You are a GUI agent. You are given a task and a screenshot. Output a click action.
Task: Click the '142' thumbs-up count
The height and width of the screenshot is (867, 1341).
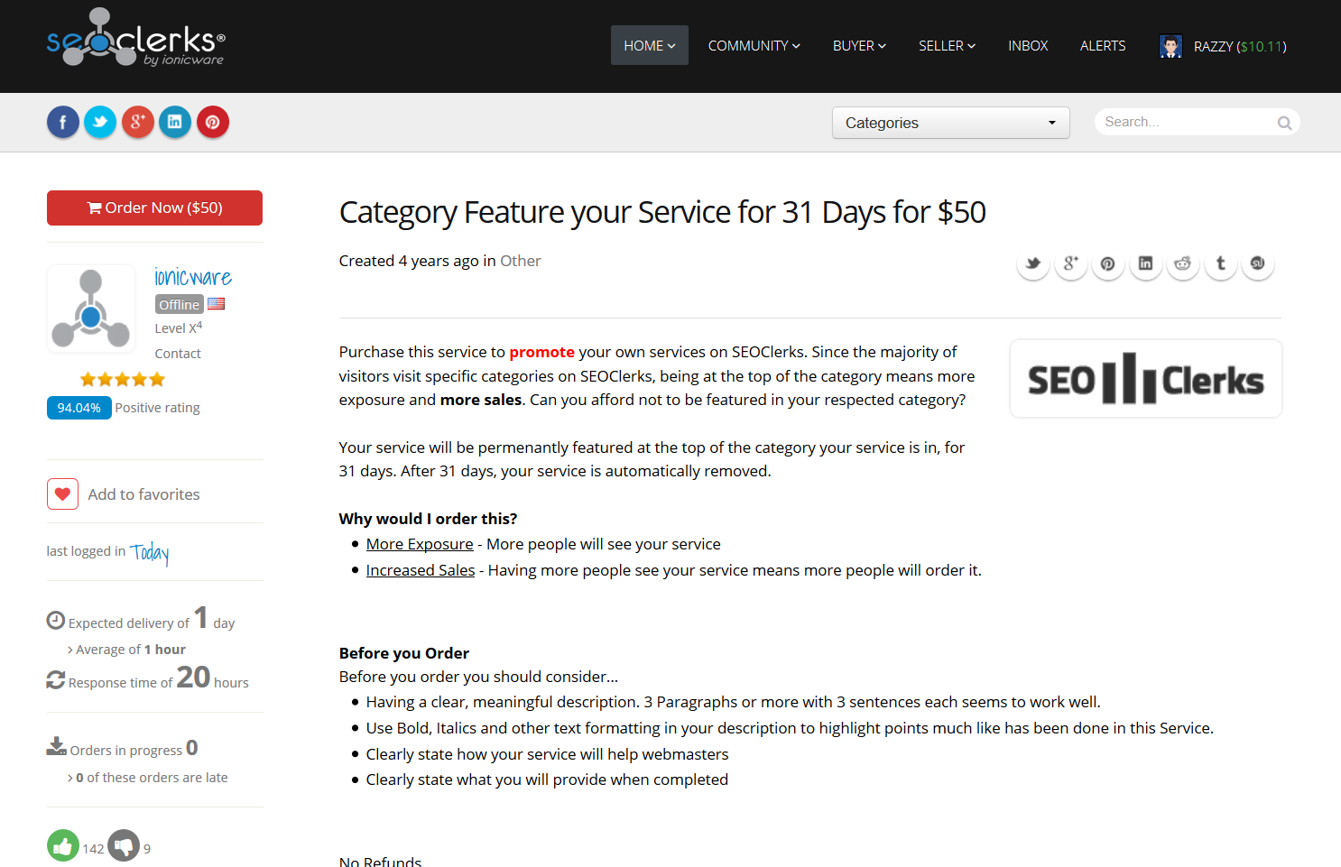93,849
